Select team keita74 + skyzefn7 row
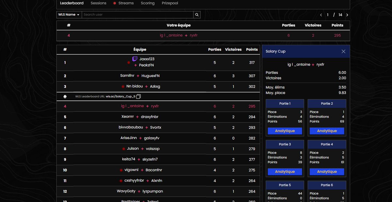 coord(158,159)
